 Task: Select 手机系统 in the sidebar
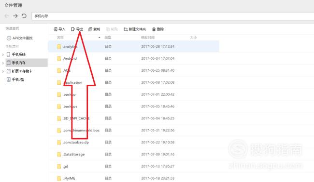coord(19,54)
